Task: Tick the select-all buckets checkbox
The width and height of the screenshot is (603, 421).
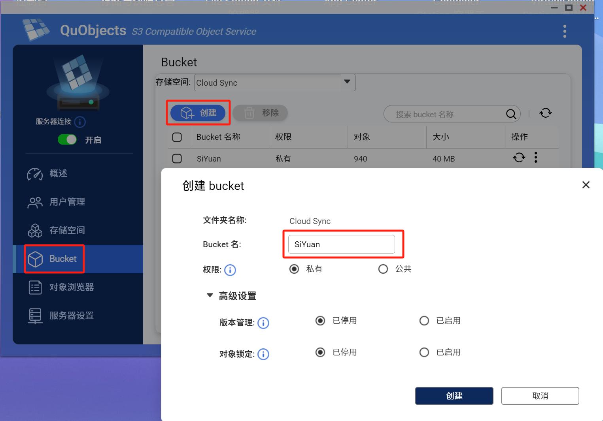Action: 177,137
